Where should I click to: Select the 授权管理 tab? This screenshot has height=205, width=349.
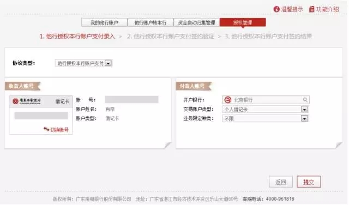click(243, 22)
